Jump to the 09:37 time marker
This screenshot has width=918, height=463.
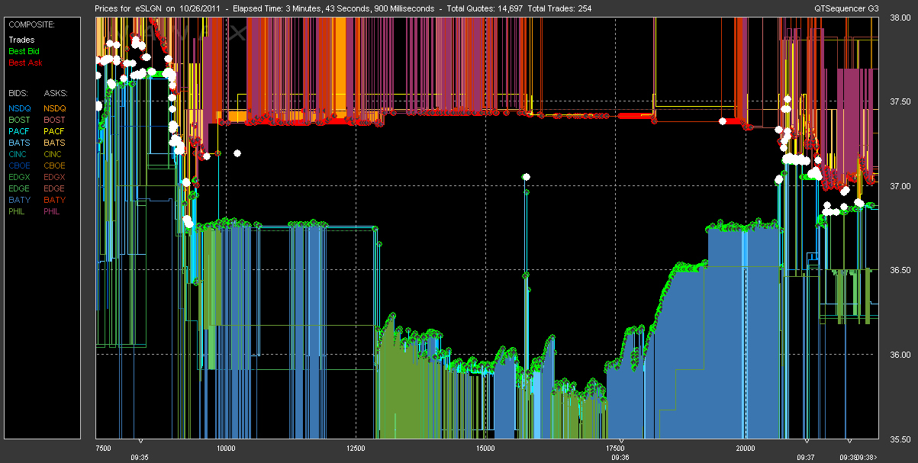click(806, 457)
